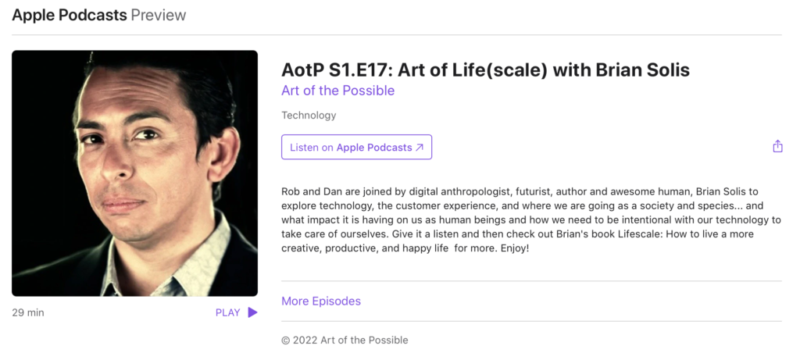Click the Brian Solis episode artwork
Image resolution: width=800 pixels, height=353 pixels.
(x=134, y=173)
